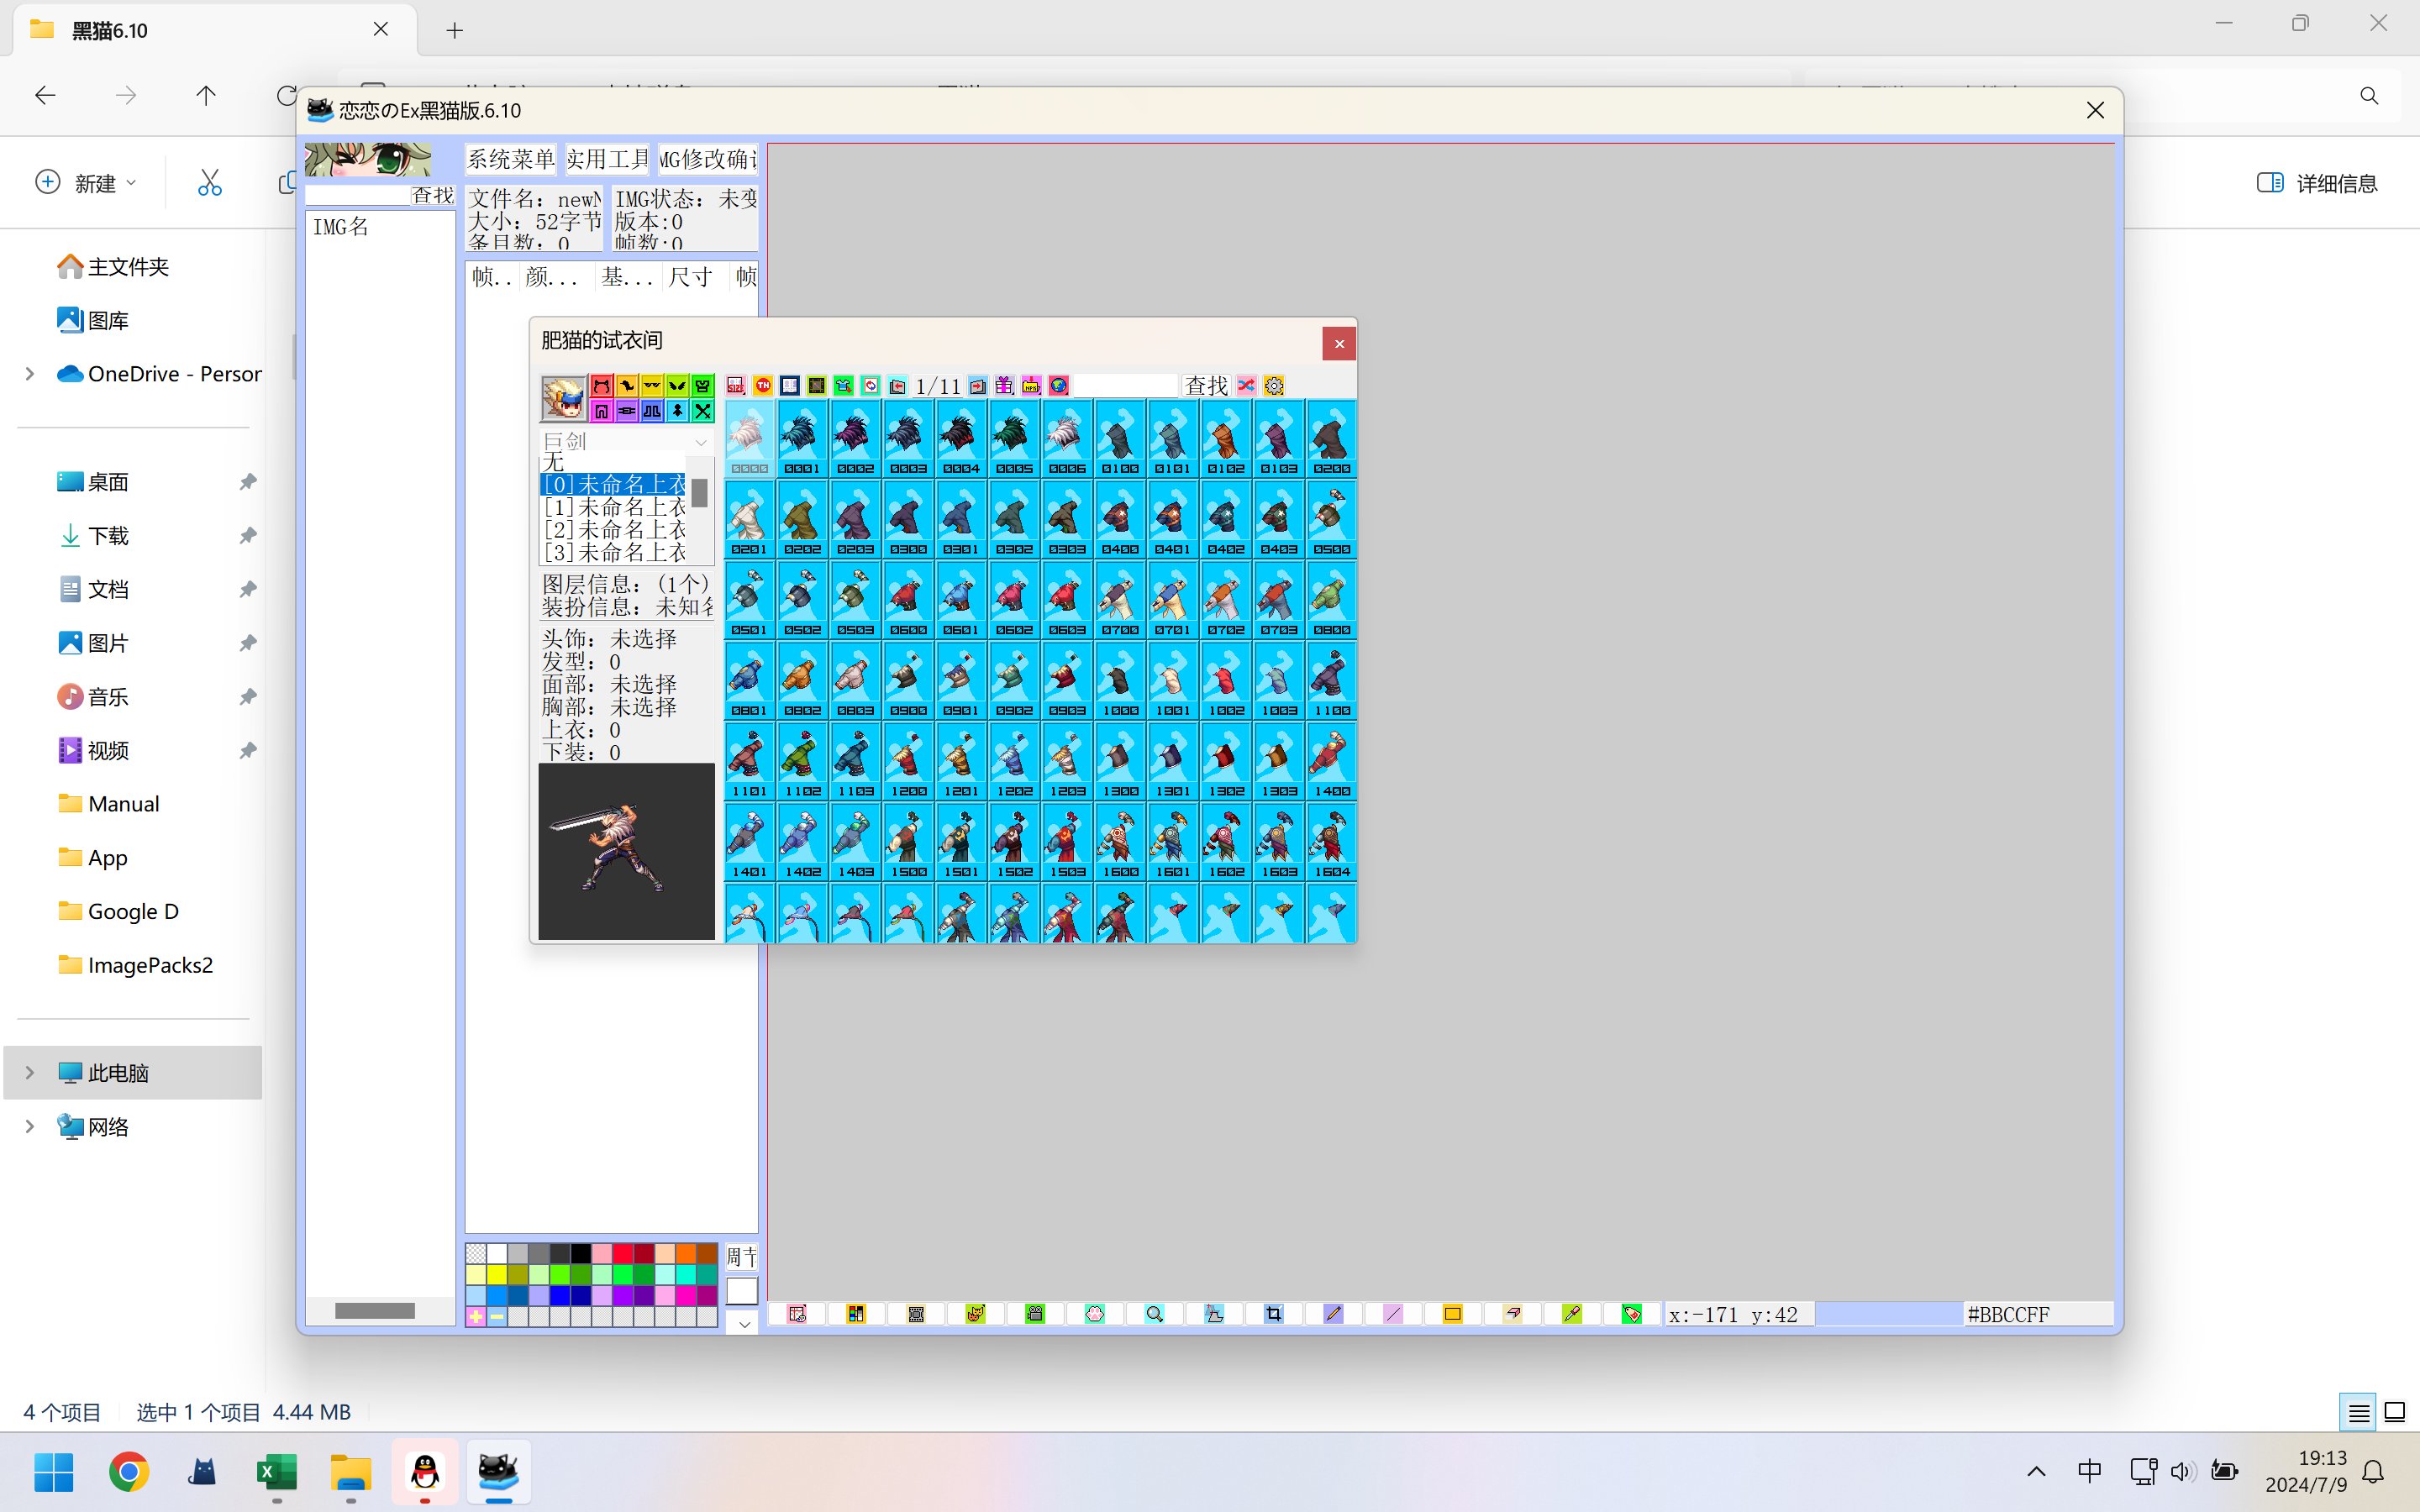Click the gift box icon in fitting room
The width and height of the screenshot is (2420, 1512).
tap(1005, 386)
